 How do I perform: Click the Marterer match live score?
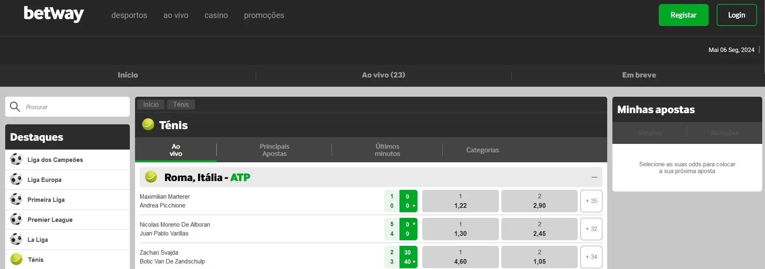401,201
